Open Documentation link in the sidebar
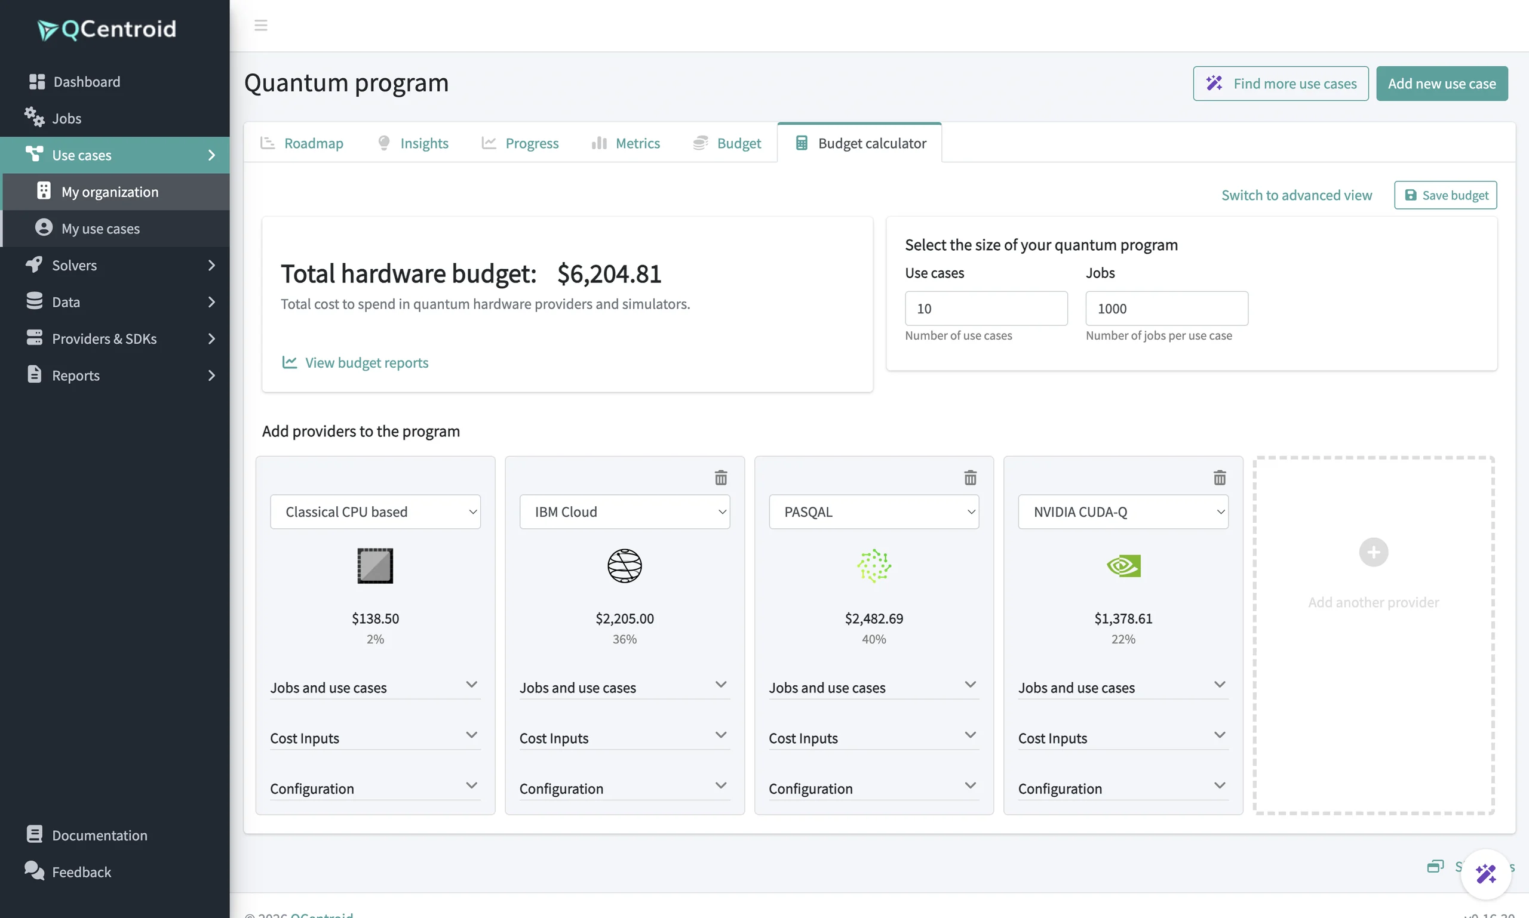This screenshot has width=1529, height=918. [x=87, y=834]
